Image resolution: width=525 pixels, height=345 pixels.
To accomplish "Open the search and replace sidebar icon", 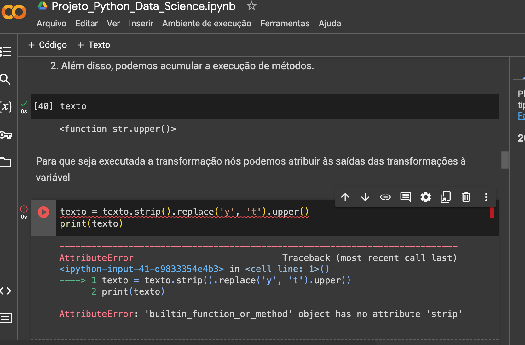I will pyautogui.click(x=5, y=79).
